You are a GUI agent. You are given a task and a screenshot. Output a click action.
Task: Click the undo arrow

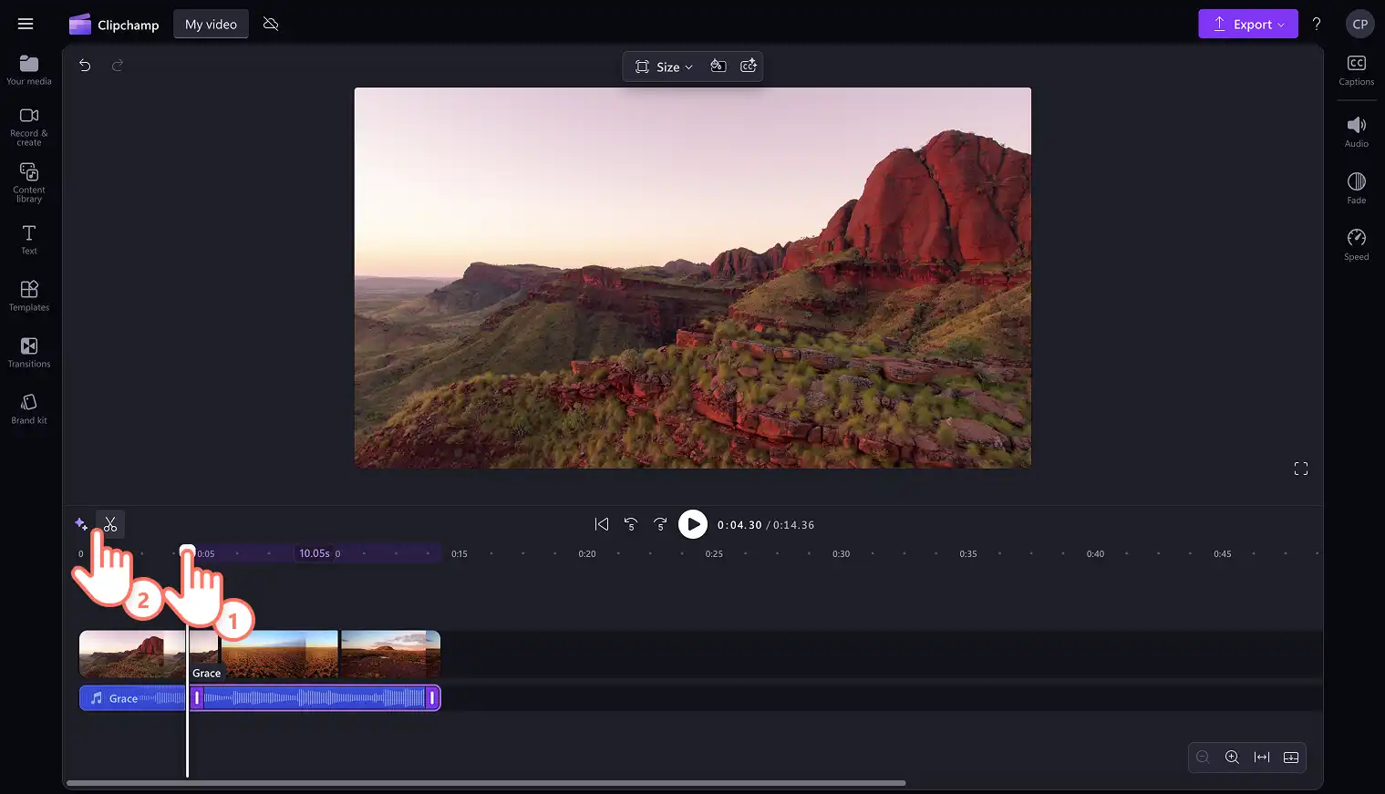coord(85,66)
